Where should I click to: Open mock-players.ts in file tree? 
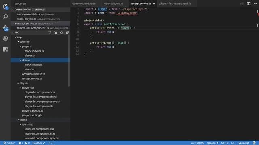pyautogui.click(x=34, y=51)
